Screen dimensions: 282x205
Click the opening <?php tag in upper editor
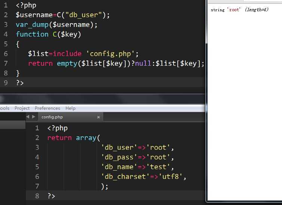[26, 5]
